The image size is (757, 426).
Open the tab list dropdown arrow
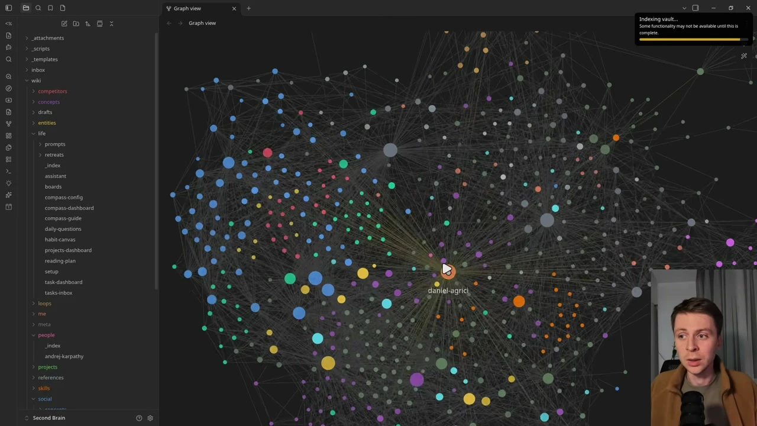(684, 8)
